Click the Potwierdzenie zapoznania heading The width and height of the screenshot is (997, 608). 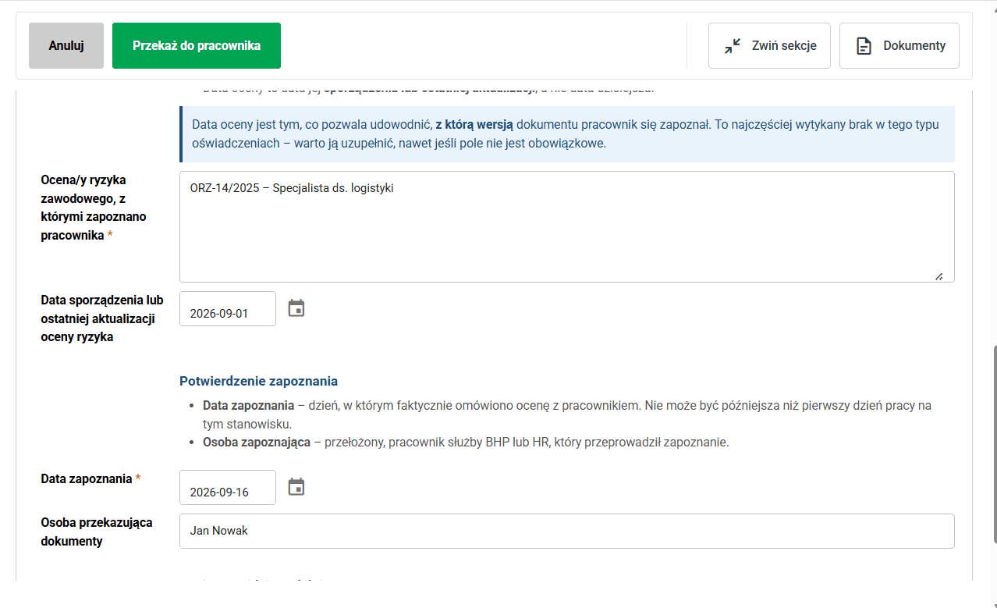click(x=258, y=382)
